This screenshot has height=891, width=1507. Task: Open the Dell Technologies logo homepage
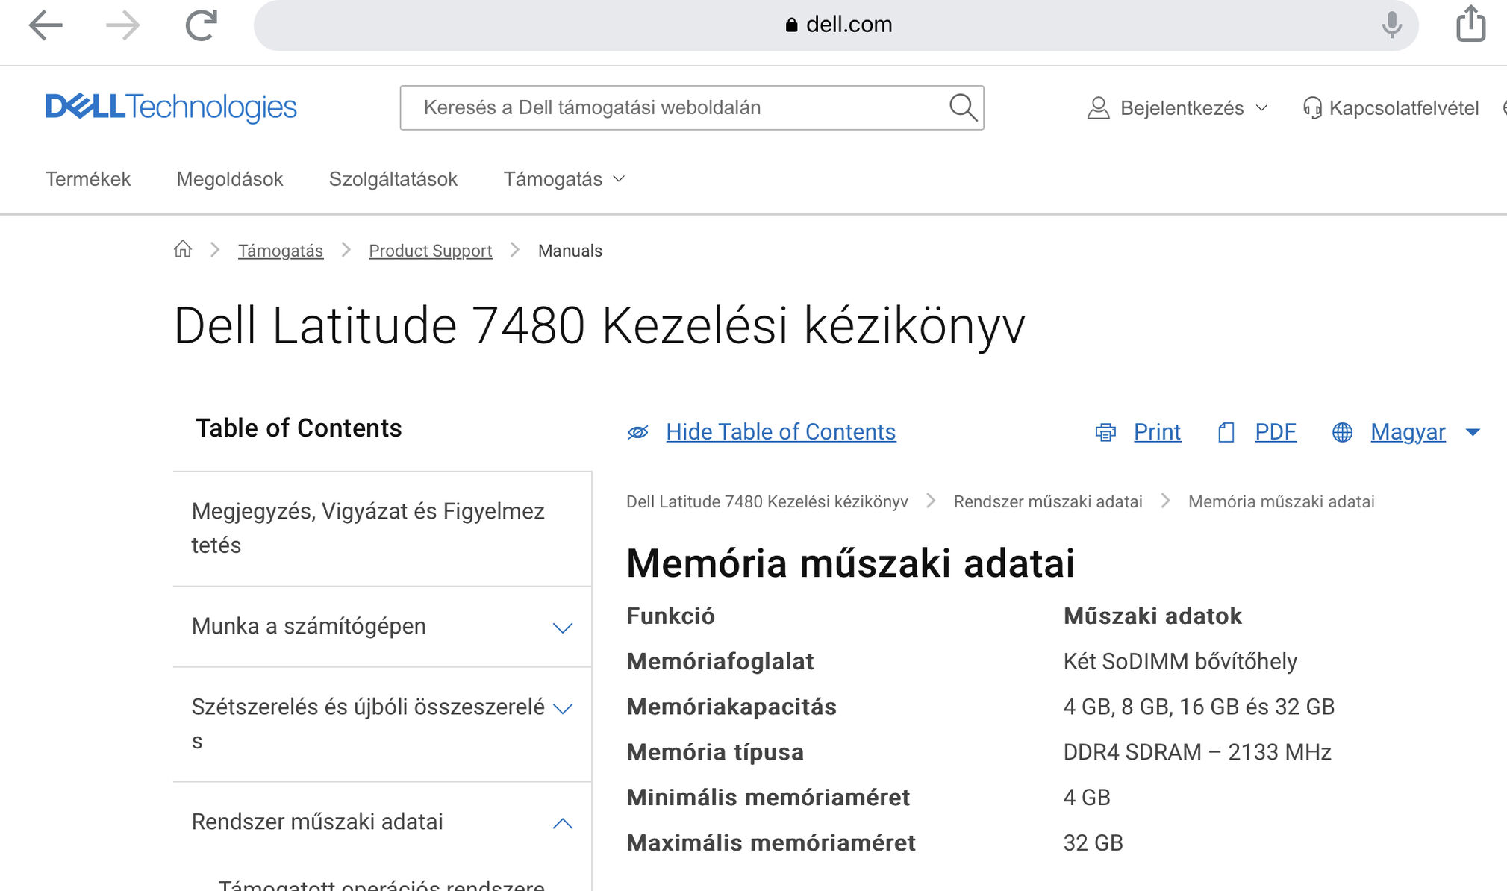pos(171,107)
